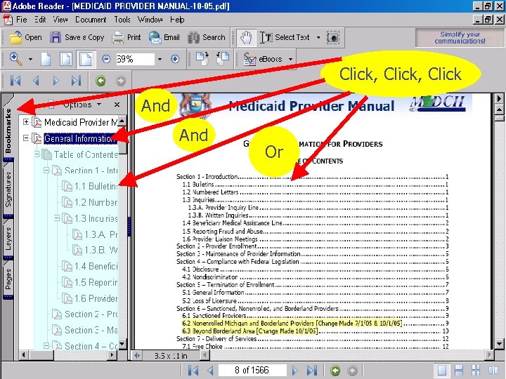Open the File menu

(21, 20)
